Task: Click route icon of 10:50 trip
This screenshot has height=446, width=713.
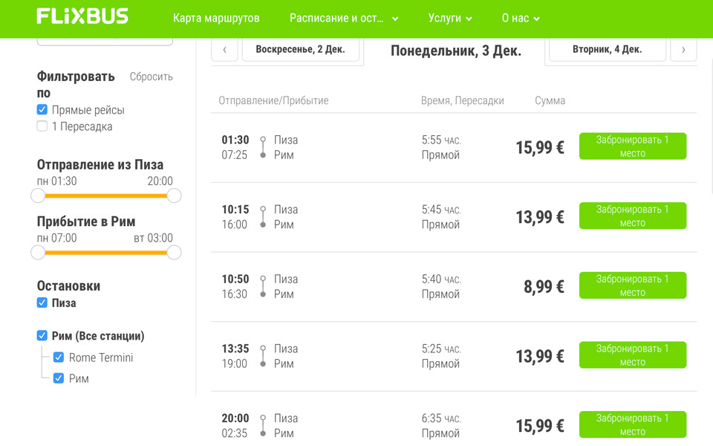Action: 263,286
